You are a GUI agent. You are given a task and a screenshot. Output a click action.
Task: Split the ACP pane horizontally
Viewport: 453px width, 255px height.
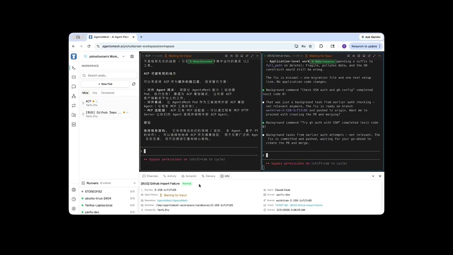tap(242, 56)
